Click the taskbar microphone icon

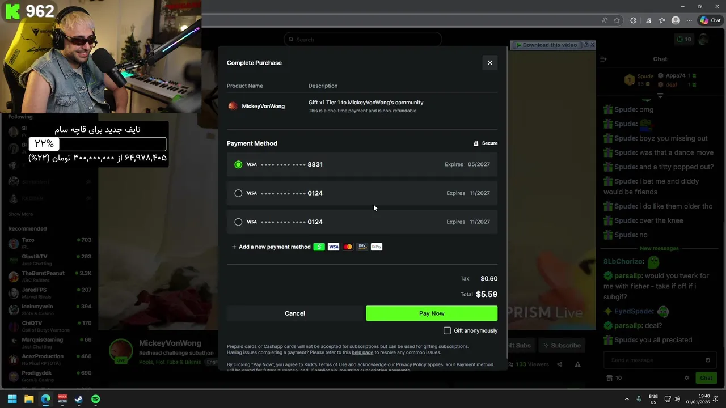tap(639, 399)
